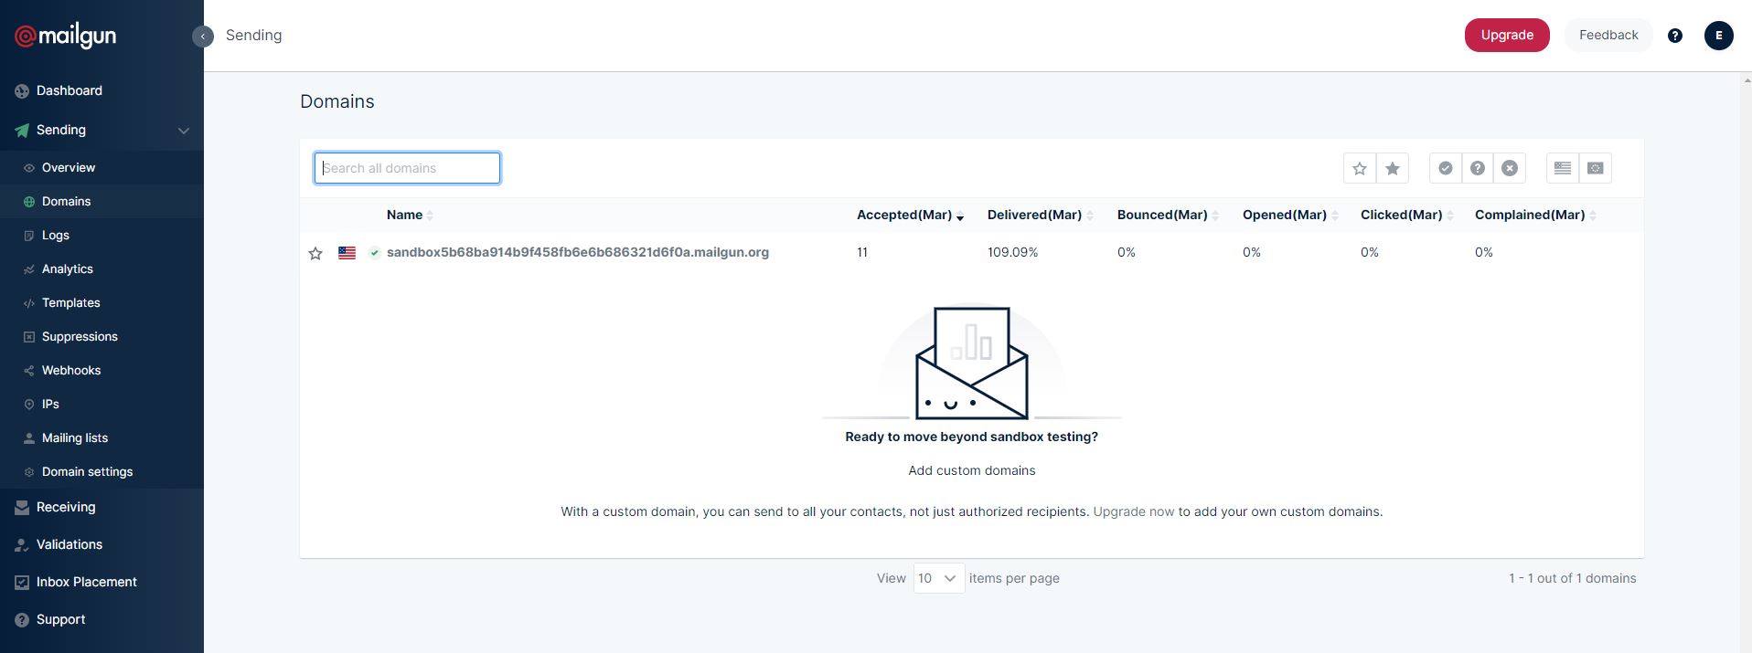Open the items per page dropdown
Viewport: 1752px width, 653px height.
(939, 578)
